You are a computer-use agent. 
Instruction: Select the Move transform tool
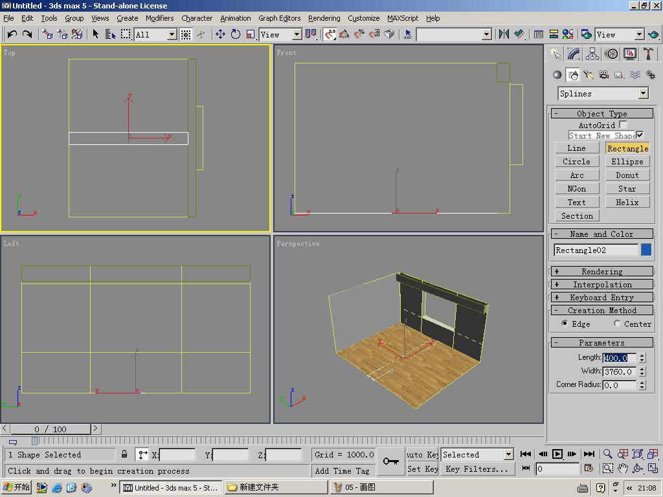[220, 34]
